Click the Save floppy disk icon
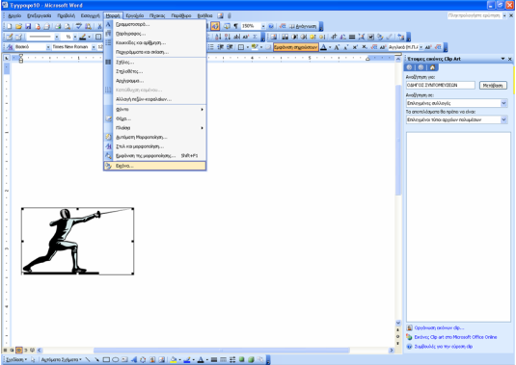The image size is (516, 365). [28, 26]
